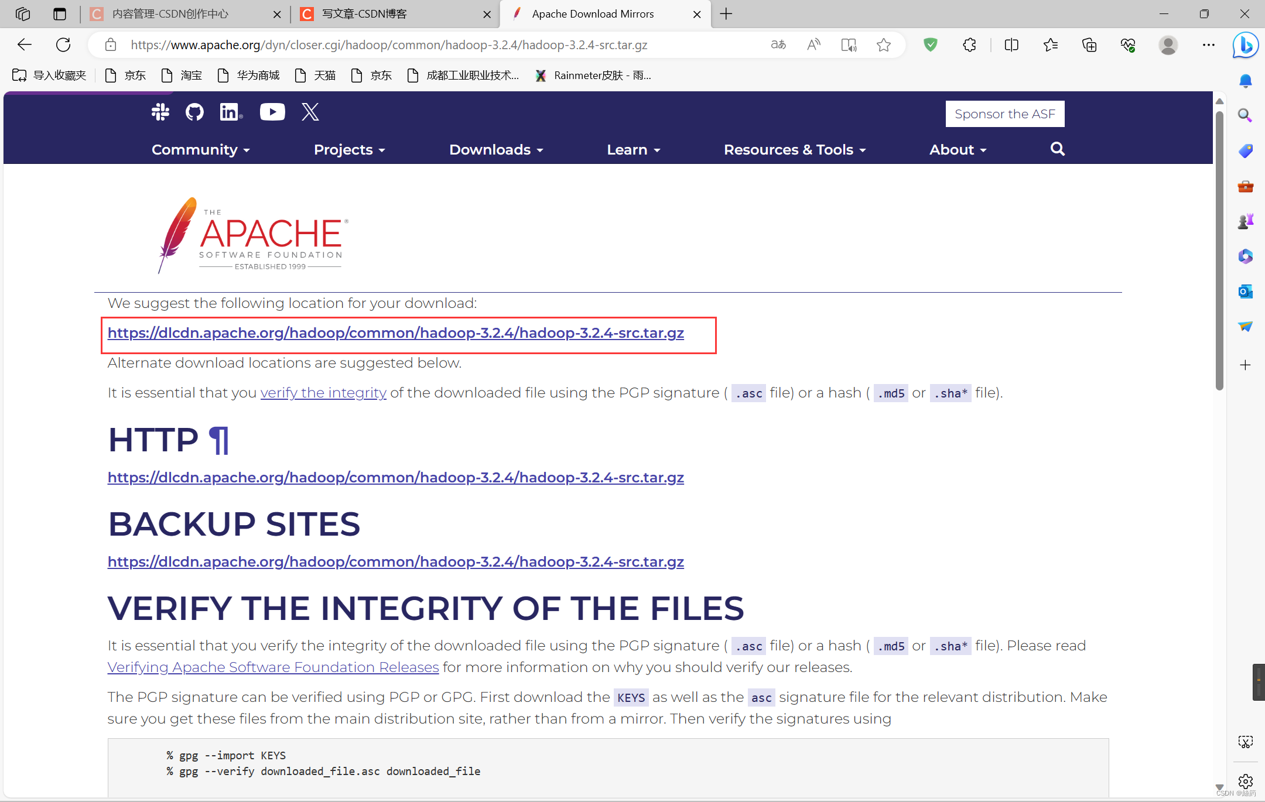Image resolution: width=1265 pixels, height=802 pixels.
Task: Expand the Downloads dropdown menu
Action: click(x=496, y=149)
